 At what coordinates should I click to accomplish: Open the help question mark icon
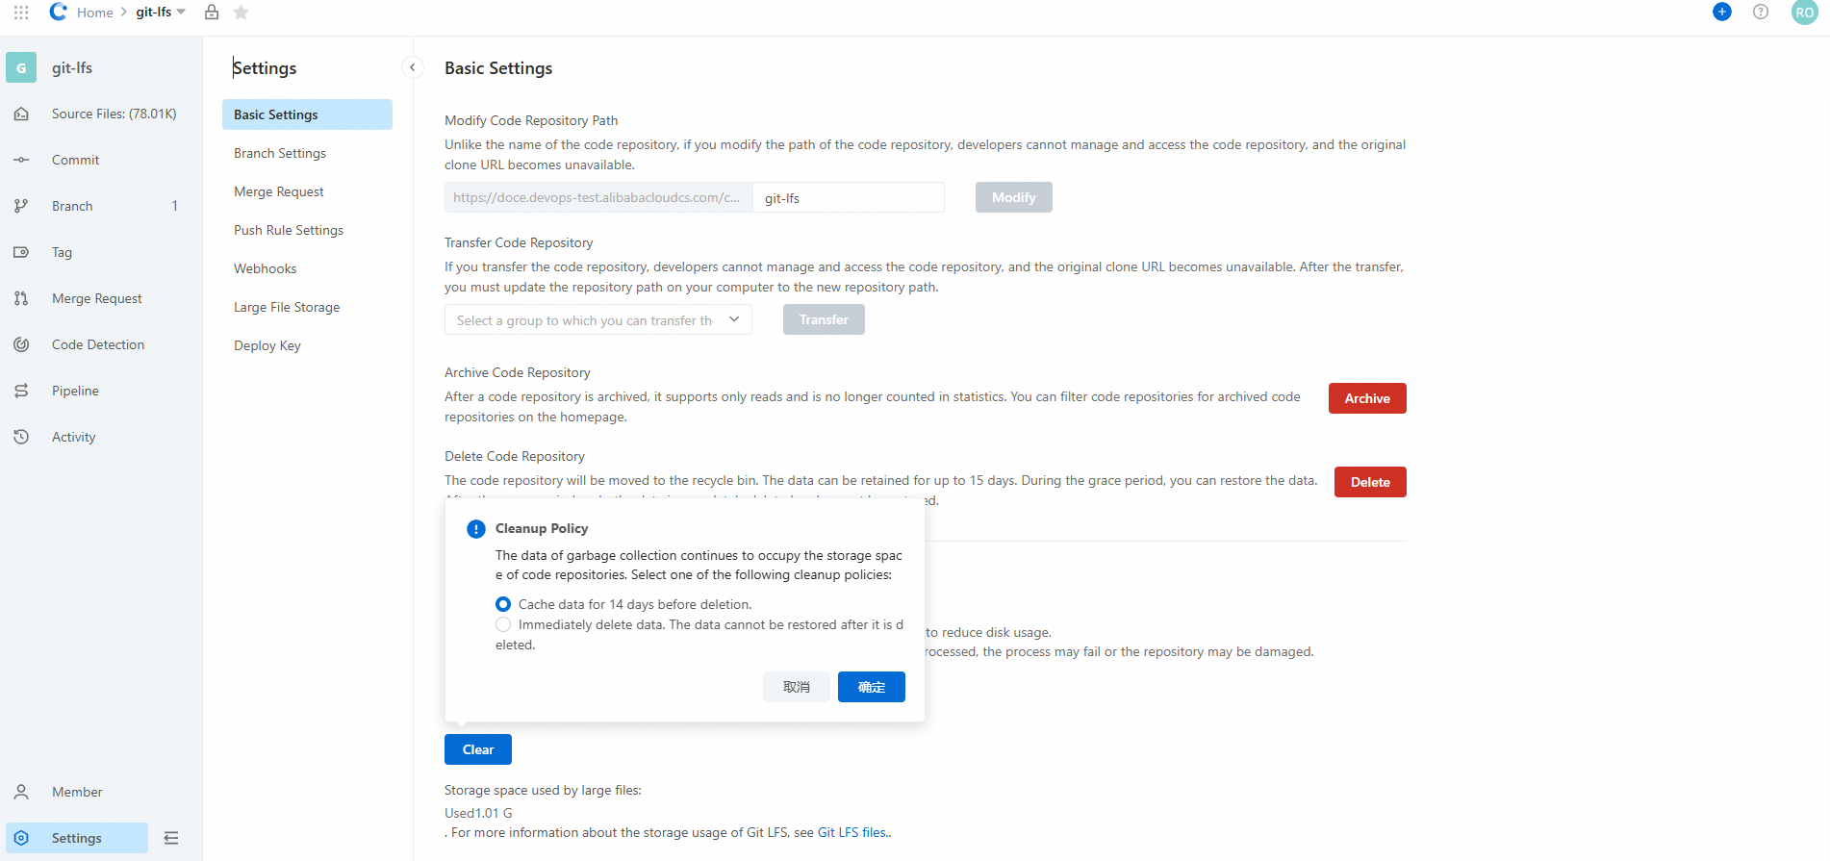1760,12
